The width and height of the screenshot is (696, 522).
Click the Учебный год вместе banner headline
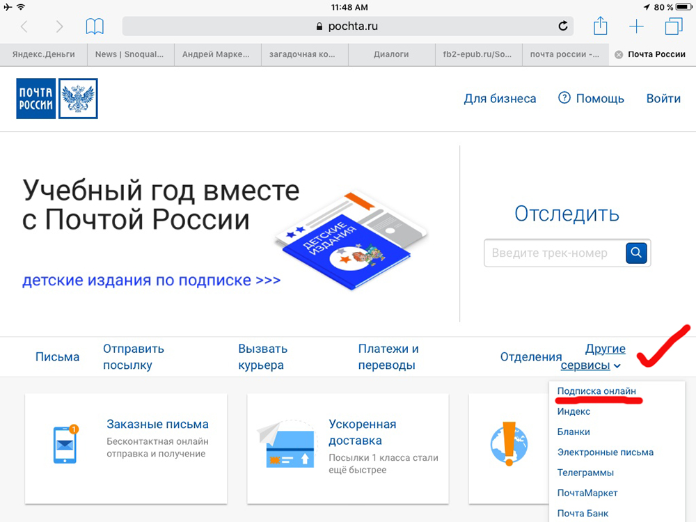point(161,205)
